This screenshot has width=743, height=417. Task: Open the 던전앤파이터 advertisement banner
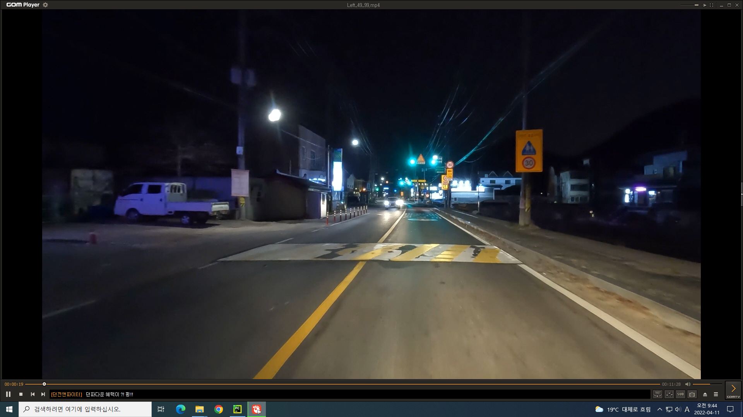tap(93, 394)
